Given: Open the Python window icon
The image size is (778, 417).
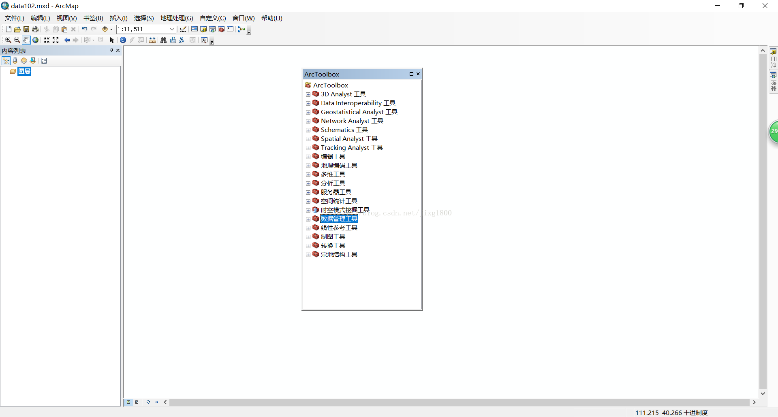Looking at the screenshot, I should coord(230,29).
